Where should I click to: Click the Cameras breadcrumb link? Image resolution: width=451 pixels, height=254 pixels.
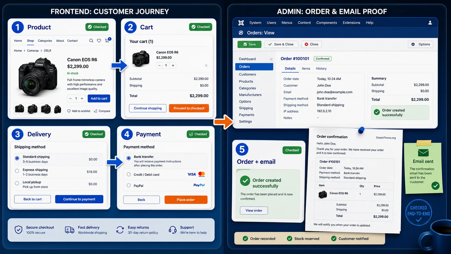[x=33, y=51]
